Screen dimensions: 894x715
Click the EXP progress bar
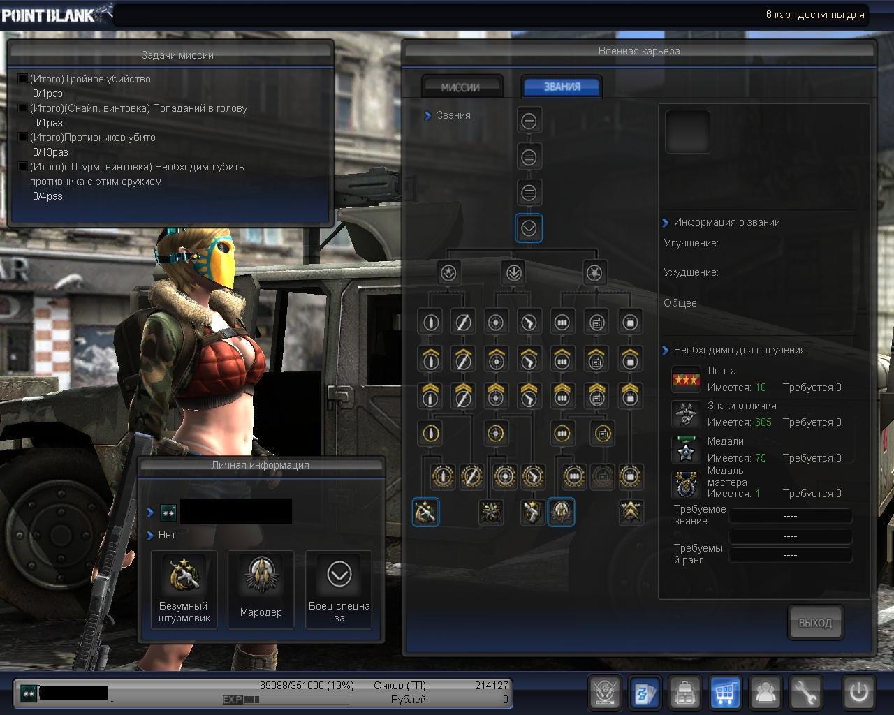click(286, 700)
